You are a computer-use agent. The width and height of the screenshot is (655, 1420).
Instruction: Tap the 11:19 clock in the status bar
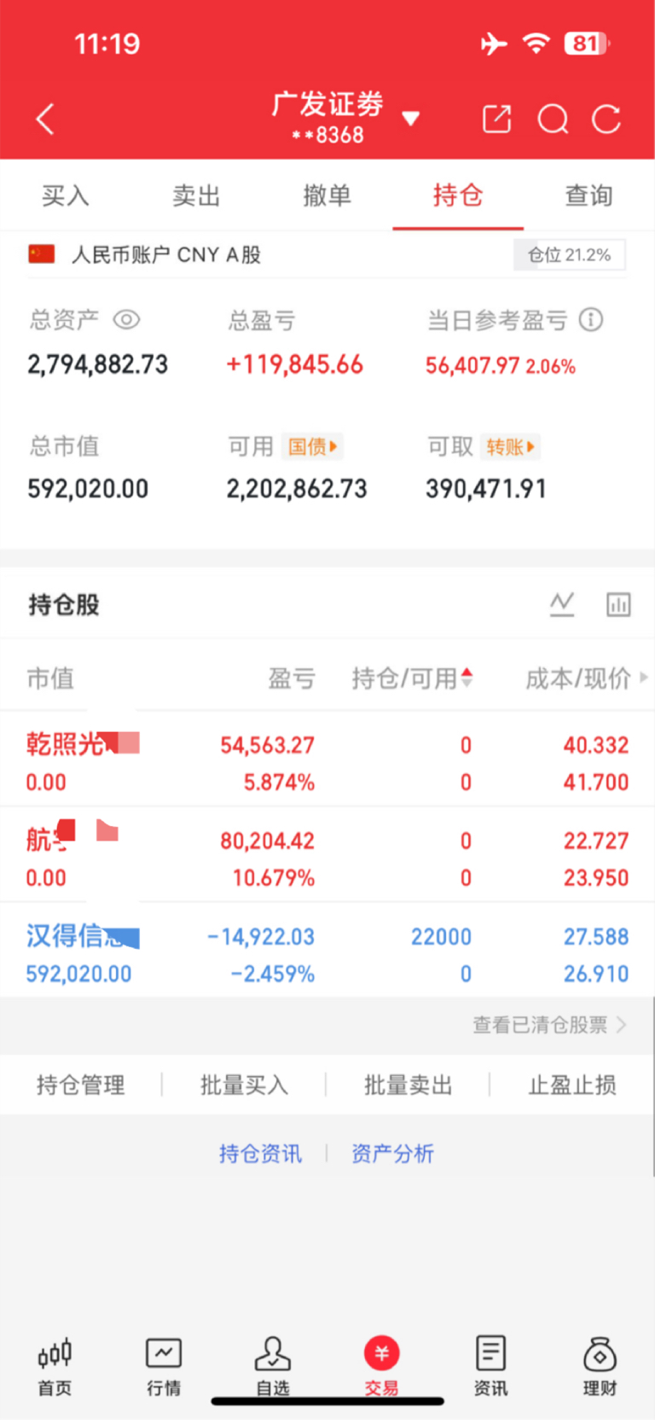pyautogui.click(x=107, y=44)
